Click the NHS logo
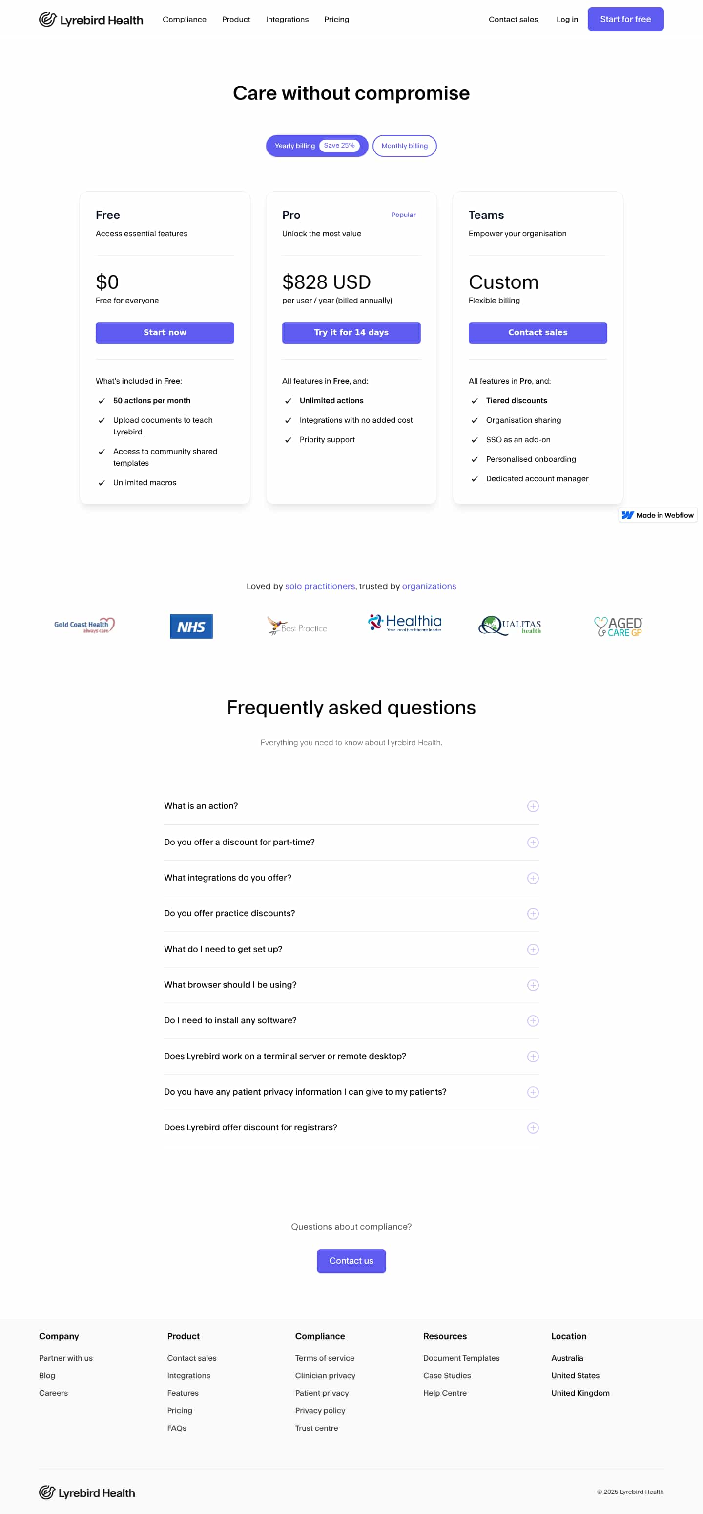The height and width of the screenshot is (1514, 703). pyautogui.click(x=191, y=626)
